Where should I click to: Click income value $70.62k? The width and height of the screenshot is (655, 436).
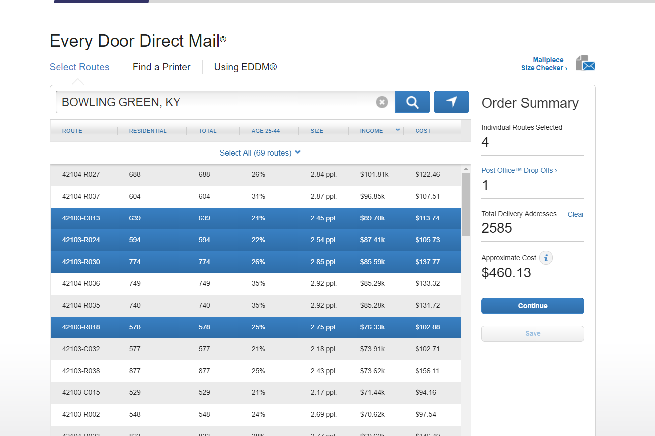click(372, 414)
